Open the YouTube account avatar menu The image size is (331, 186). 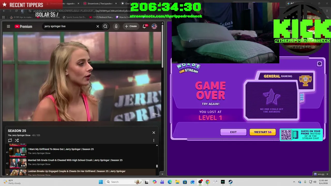[154, 26]
